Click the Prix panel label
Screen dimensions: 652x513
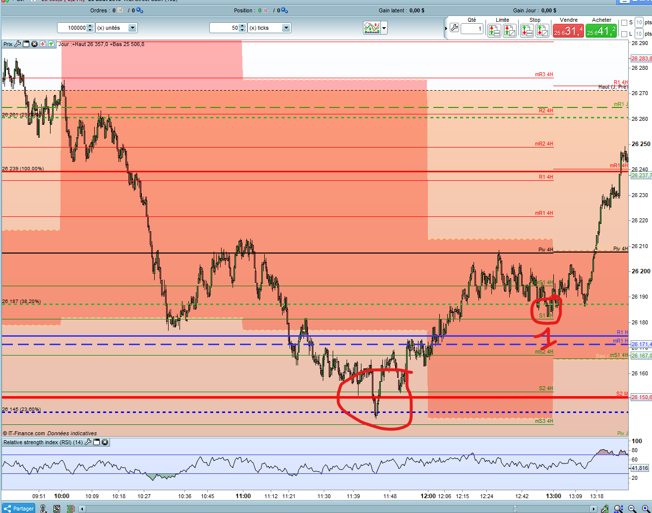point(8,44)
